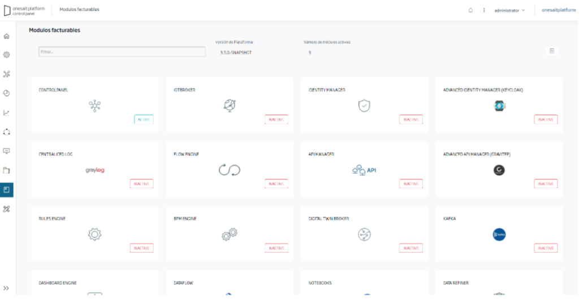
Task: Click the graylog logo
Action: coord(95,170)
